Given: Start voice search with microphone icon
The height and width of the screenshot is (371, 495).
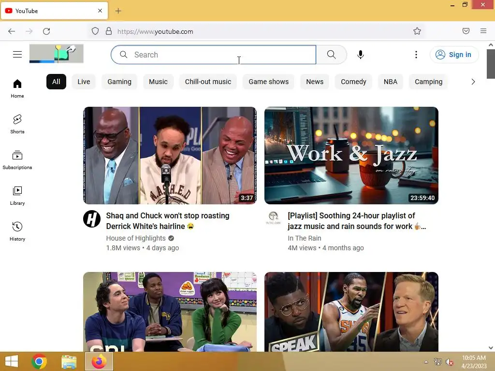Looking at the screenshot, I should [360, 55].
